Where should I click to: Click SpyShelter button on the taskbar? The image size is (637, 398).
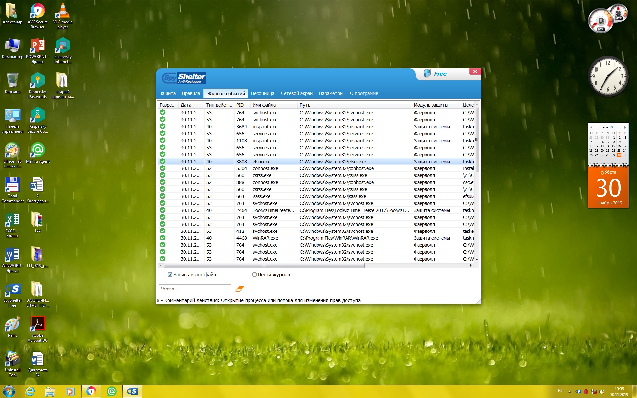coord(132,391)
